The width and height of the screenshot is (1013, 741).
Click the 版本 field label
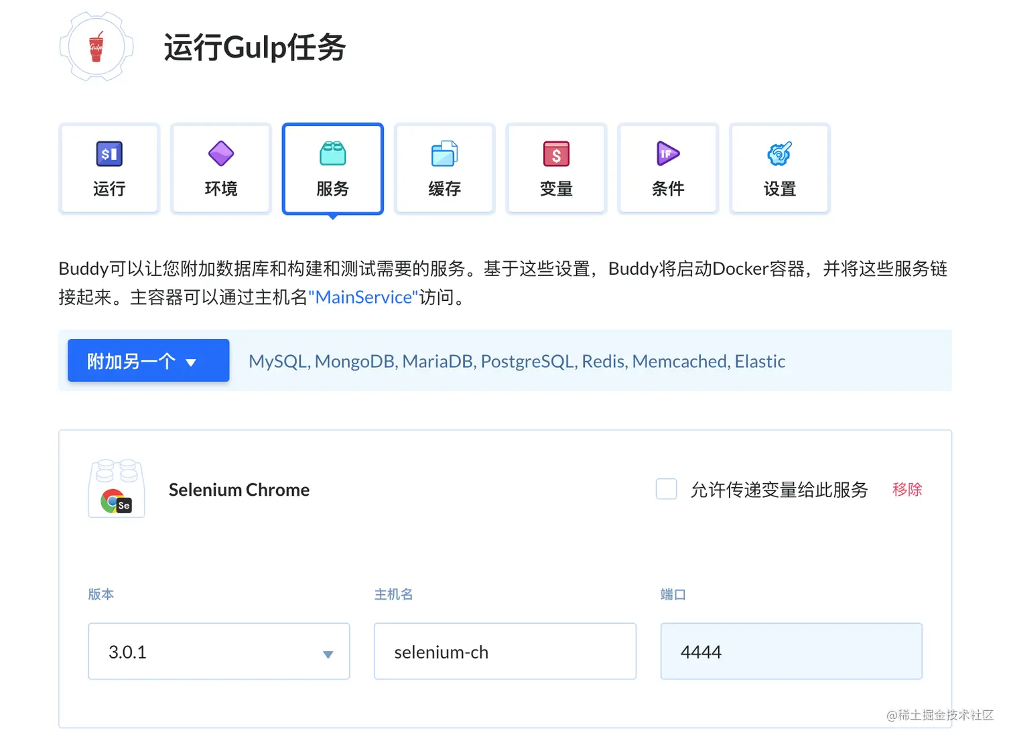pos(101,594)
